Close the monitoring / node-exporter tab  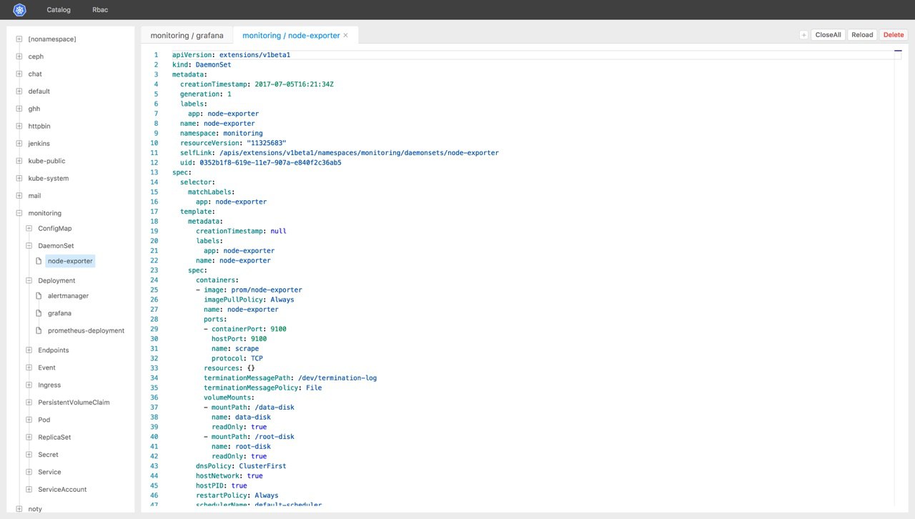(x=346, y=35)
